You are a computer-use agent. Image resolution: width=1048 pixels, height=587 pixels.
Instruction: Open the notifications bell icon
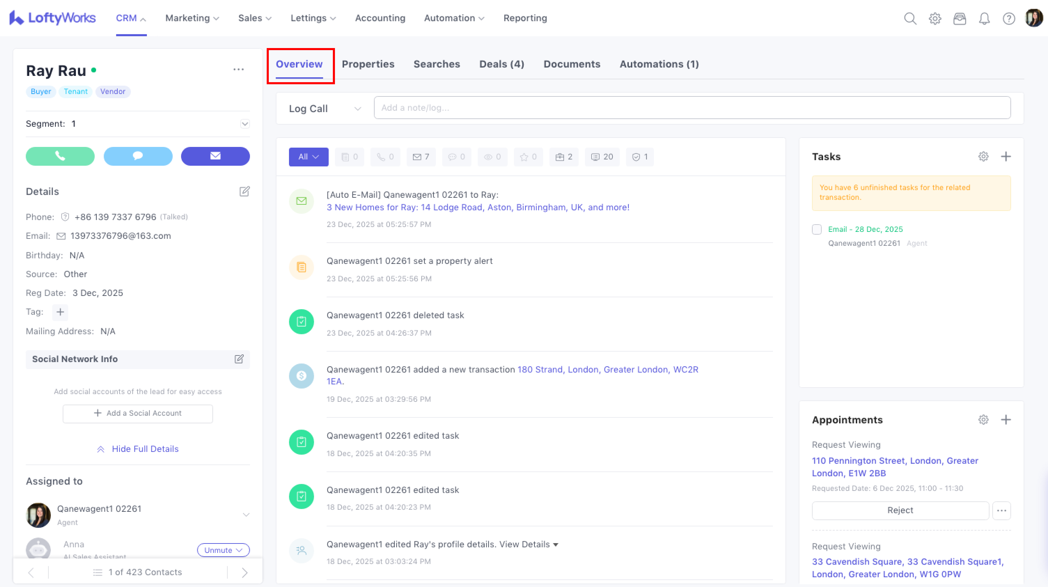click(x=984, y=18)
